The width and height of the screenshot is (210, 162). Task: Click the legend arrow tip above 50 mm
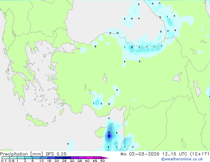coord(105,158)
